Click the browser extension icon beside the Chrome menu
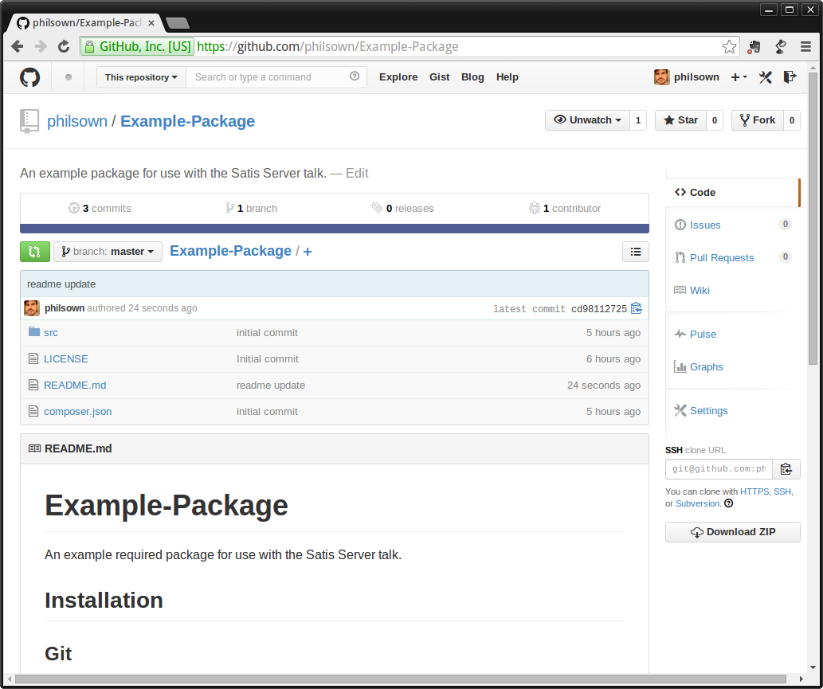The height and width of the screenshot is (689, 823). point(781,47)
